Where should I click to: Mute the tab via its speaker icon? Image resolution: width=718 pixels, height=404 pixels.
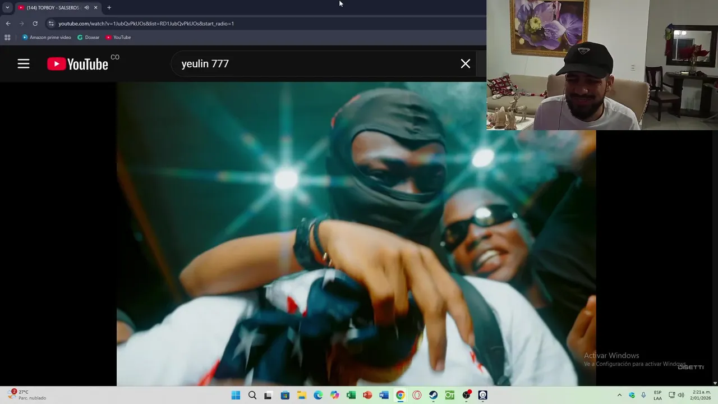click(86, 7)
